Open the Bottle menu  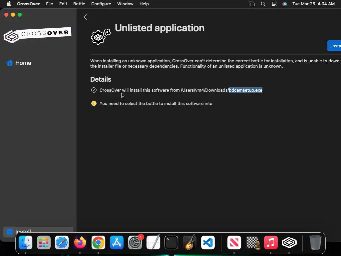click(79, 4)
